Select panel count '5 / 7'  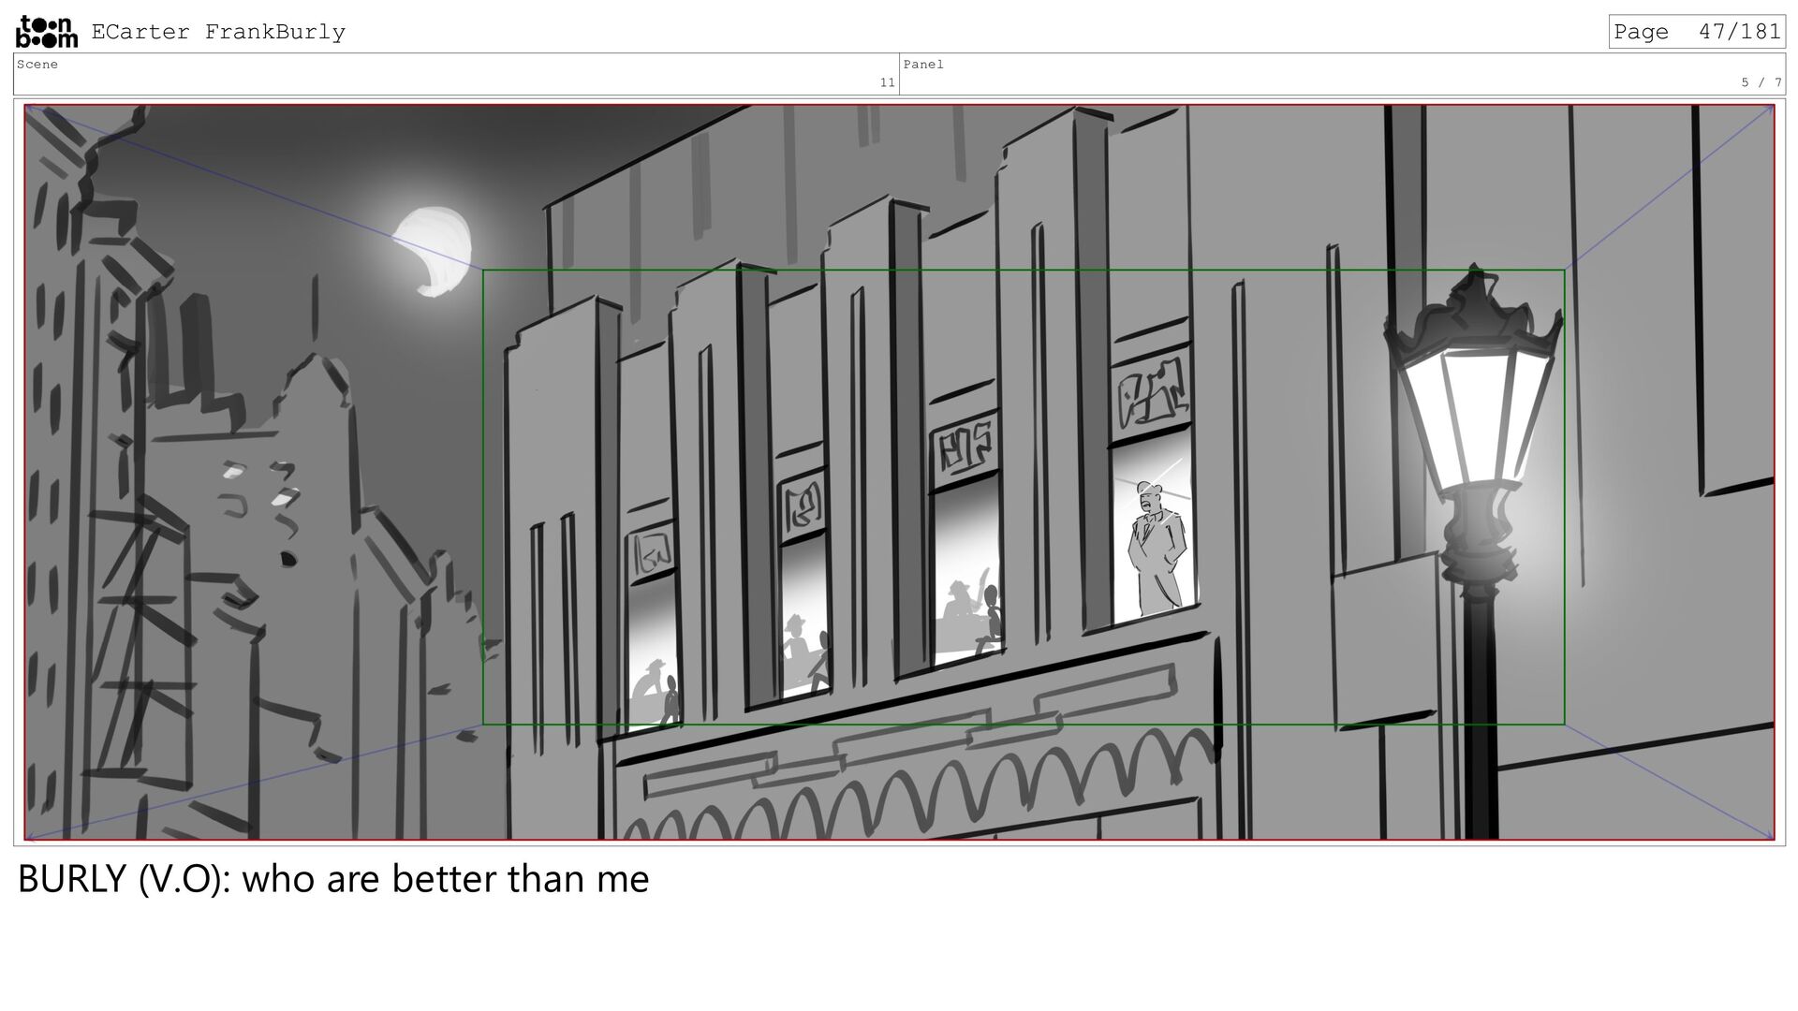1761,83
